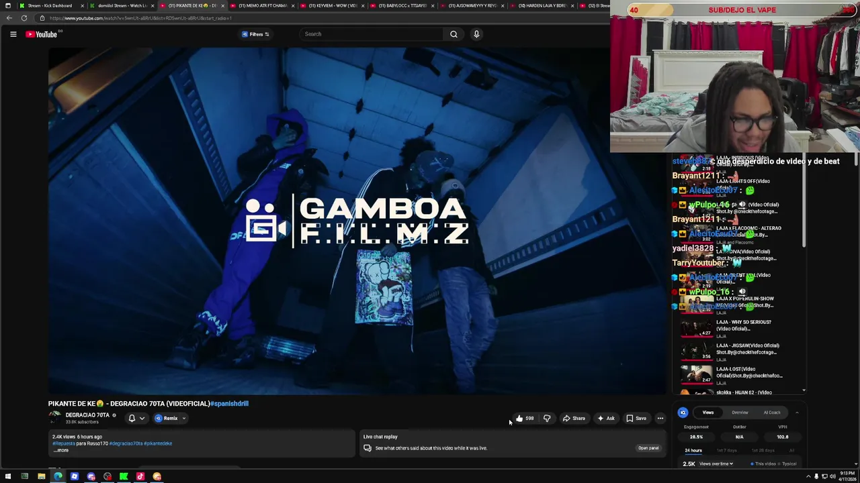
Task: Play LAJA x FLACOOMC - ALTERAO video
Action: (739, 235)
